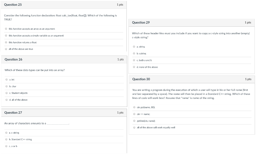This screenshot has height=161, width=257.
Task: Pick 'all of the above are true' answer
Action: coord(6,49)
